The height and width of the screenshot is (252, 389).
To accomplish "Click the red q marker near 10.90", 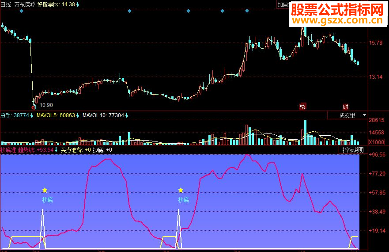I will pos(33,107).
